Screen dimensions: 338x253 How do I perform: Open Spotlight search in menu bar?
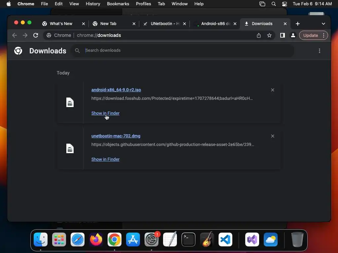(274, 4)
